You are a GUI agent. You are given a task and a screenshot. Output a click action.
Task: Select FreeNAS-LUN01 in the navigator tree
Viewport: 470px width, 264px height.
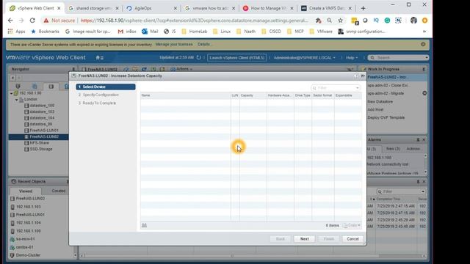coord(44,131)
